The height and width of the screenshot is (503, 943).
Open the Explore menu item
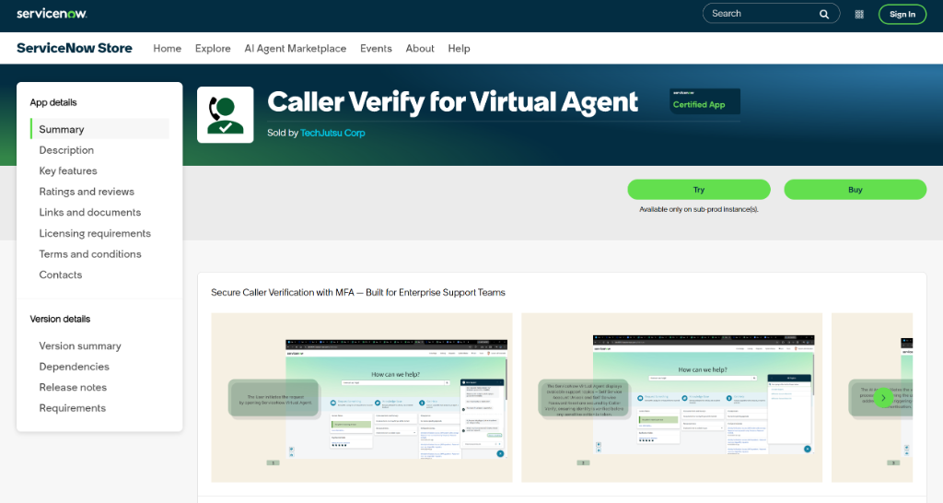tap(213, 48)
